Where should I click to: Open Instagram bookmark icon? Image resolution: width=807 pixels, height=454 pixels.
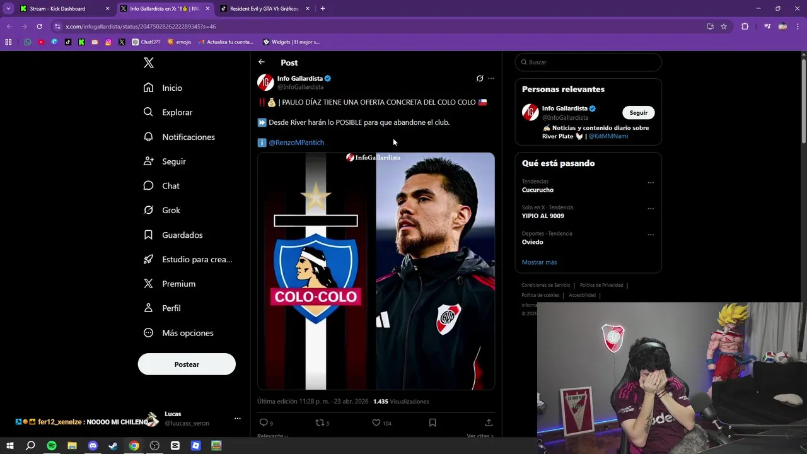tap(108, 42)
